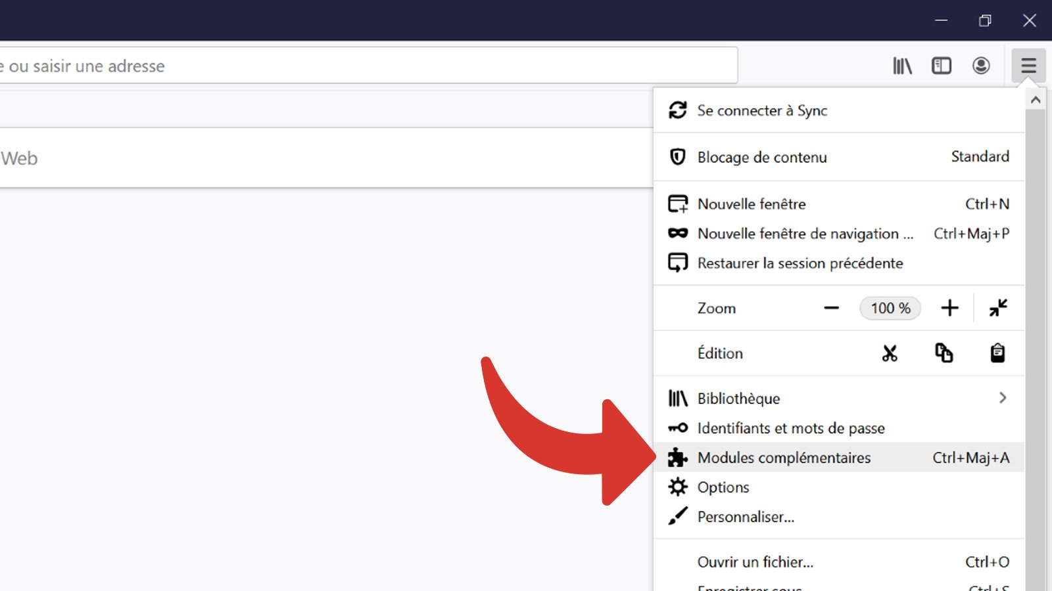Viewport: 1052px width, 591px height.
Task: Close the hamburger application menu
Action: click(1028, 66)
